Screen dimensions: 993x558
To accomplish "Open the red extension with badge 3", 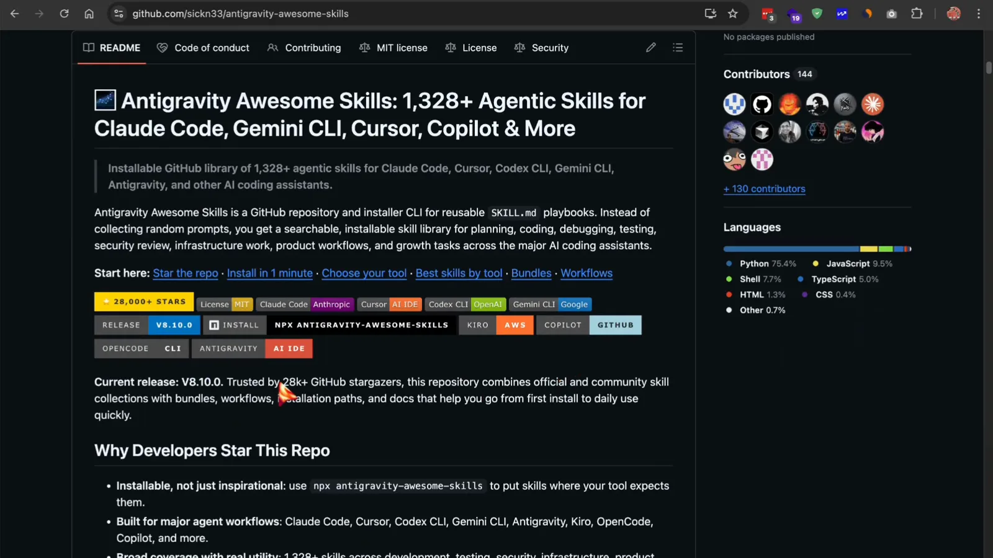I will click(x=768, y=14).
